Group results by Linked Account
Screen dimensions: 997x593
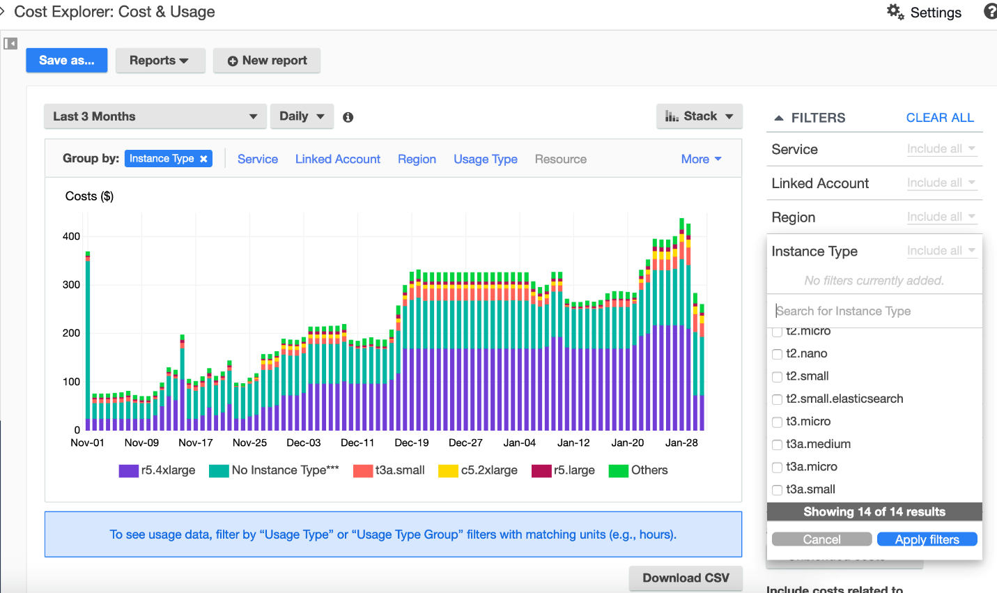[x=337, y=159]
